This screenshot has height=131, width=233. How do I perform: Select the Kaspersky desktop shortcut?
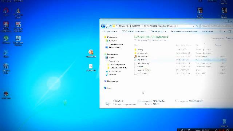coord(18,27)
